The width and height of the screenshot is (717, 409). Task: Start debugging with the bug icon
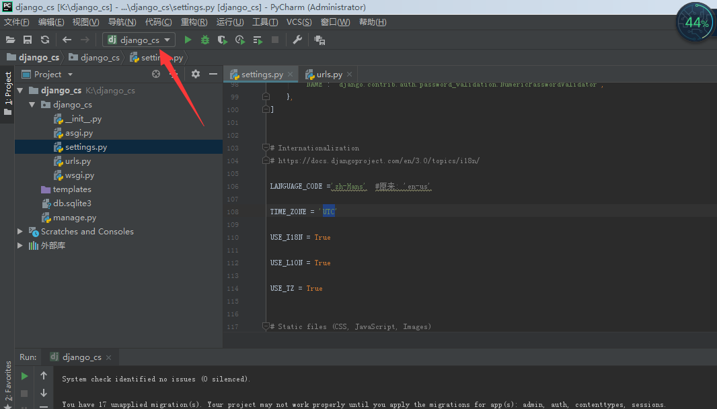205,40
